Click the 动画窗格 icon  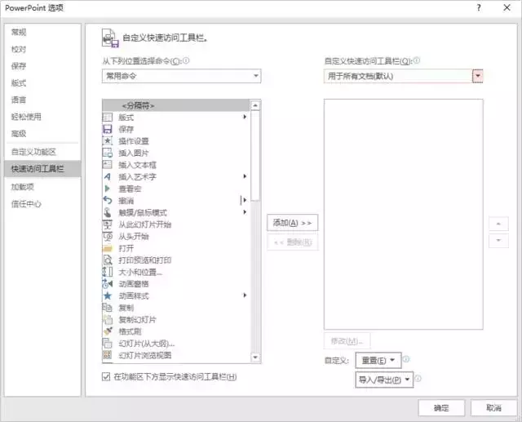click(107, 284)
